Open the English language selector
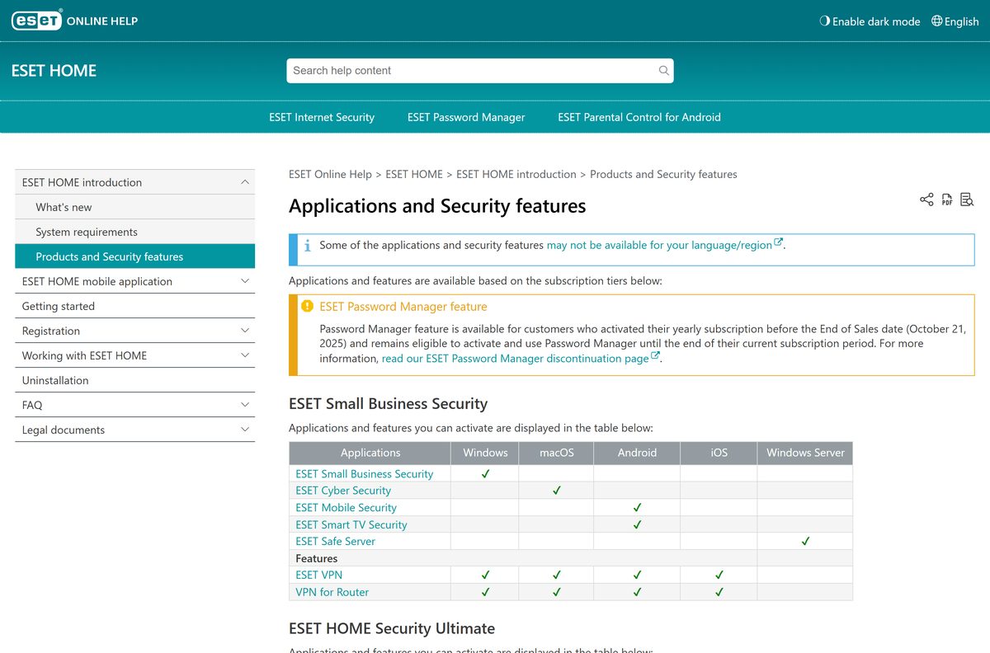Screen dimensions: 990x653 tap(955, 21)
